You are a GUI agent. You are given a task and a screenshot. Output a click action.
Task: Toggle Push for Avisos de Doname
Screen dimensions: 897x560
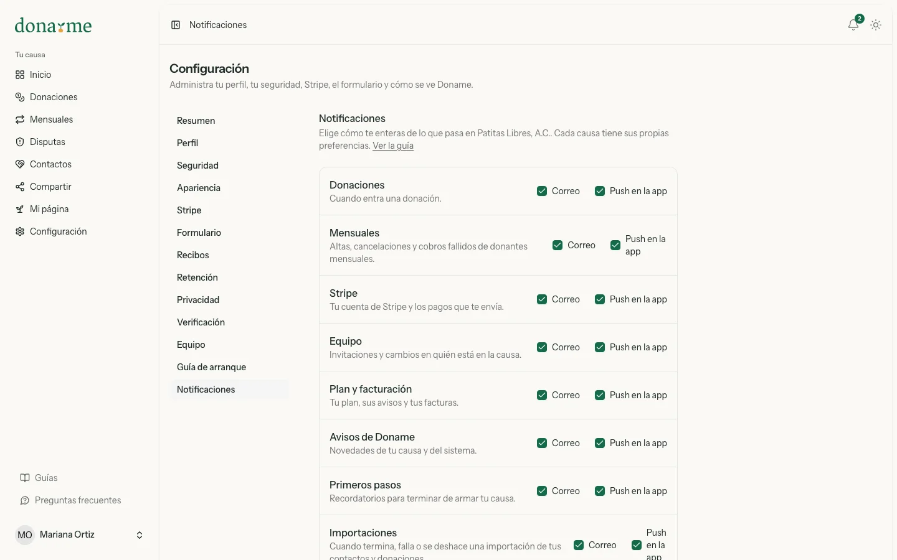coord(600,443)
